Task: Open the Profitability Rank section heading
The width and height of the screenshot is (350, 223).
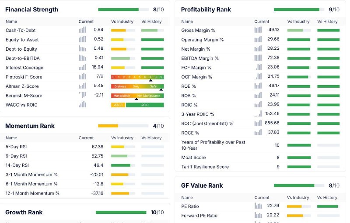Action: click(x=206, y=10)
